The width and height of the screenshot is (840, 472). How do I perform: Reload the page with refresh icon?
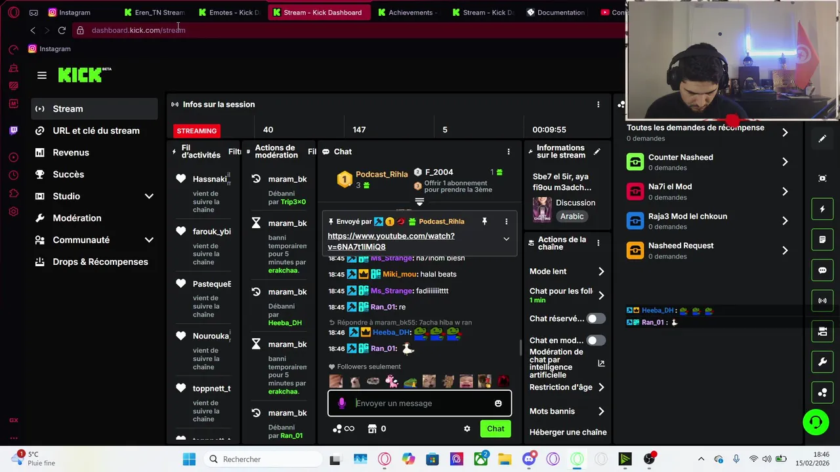(62, 30)
